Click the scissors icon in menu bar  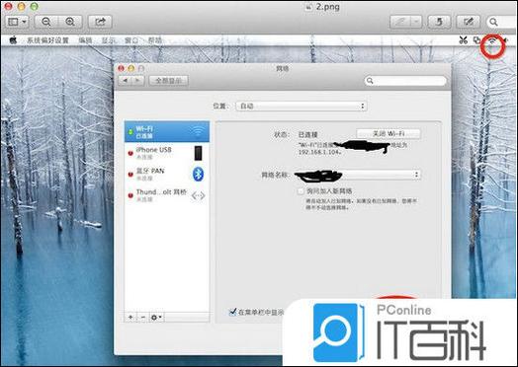pos(464,40)
